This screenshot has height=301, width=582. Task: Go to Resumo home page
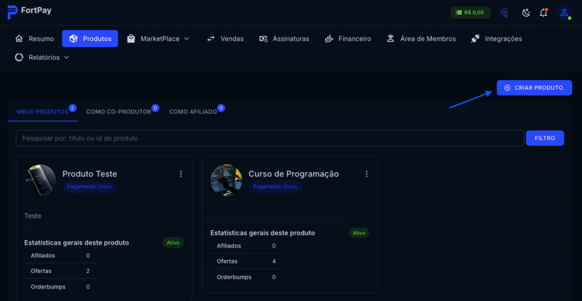tap(35, 39)
